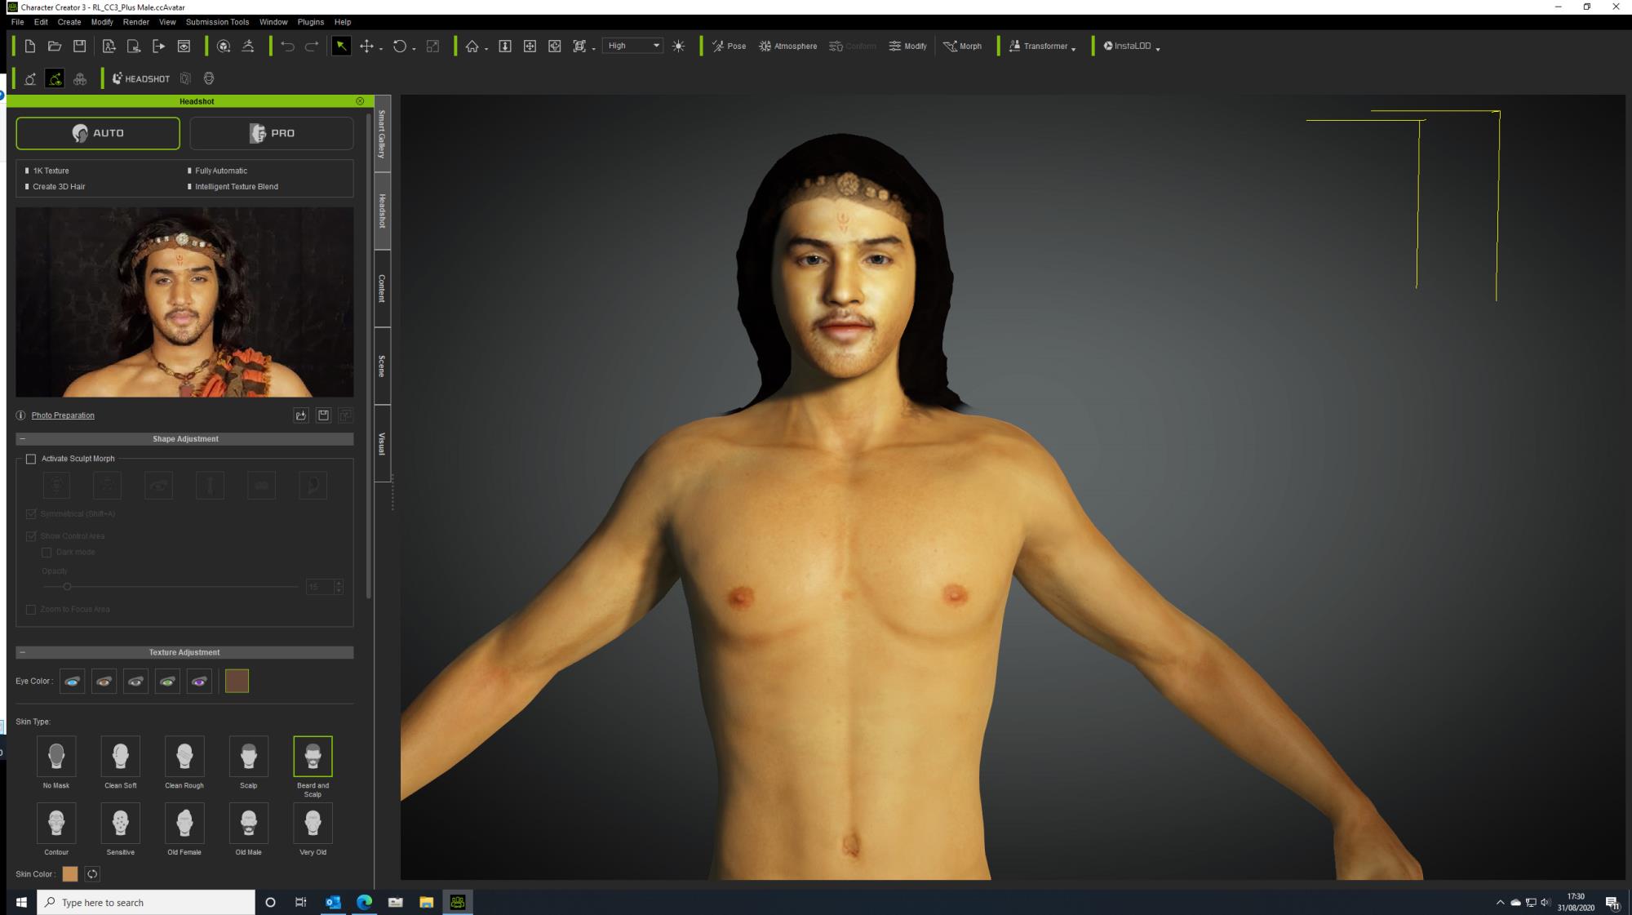The image size is (1632, 915).
Task: Open the Move tool dropdown arrow
Action: [381, 49]
